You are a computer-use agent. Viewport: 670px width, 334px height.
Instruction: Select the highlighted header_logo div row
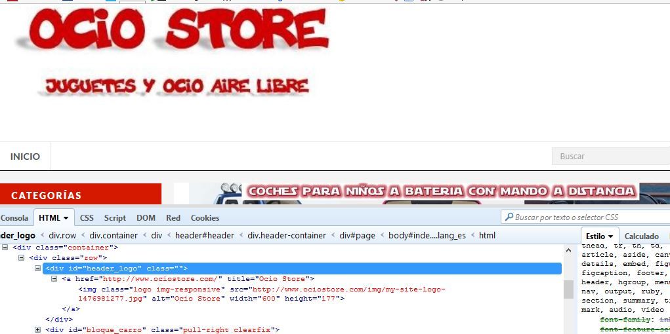pyautogui.click(x=302, y=269)
